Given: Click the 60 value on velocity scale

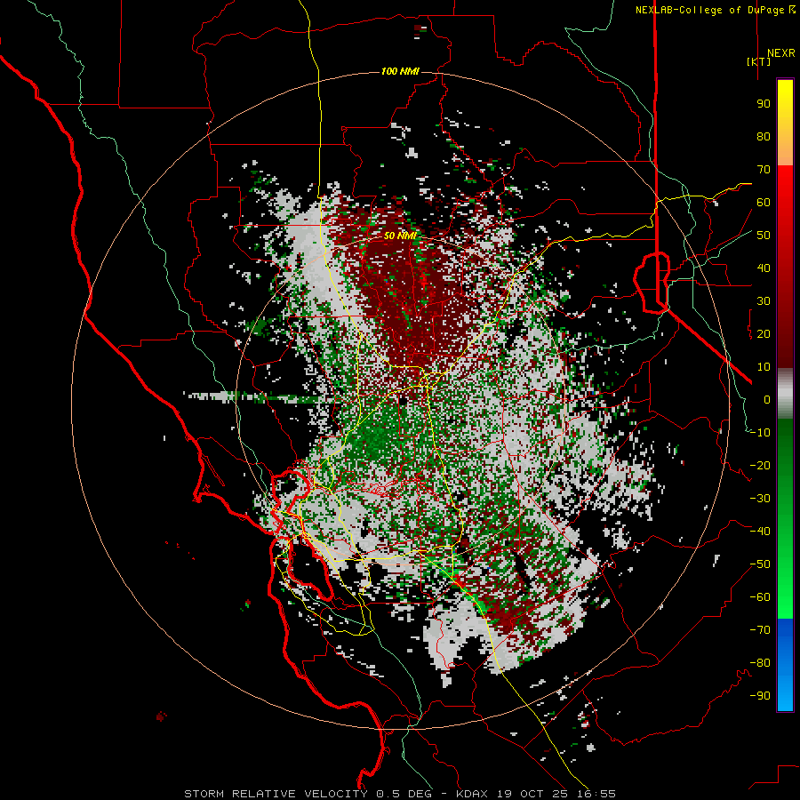Looking at the screenshot, I should 764,203.
